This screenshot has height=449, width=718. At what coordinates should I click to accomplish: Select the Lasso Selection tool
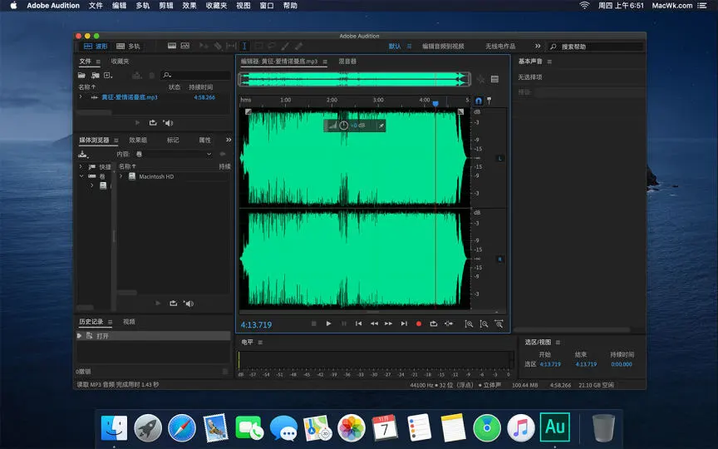(x=272, y=46)
